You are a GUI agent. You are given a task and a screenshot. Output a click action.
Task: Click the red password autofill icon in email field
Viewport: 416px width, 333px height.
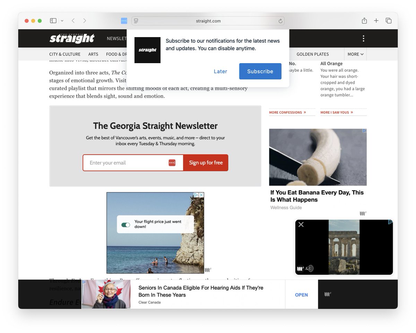pos(172,163)
